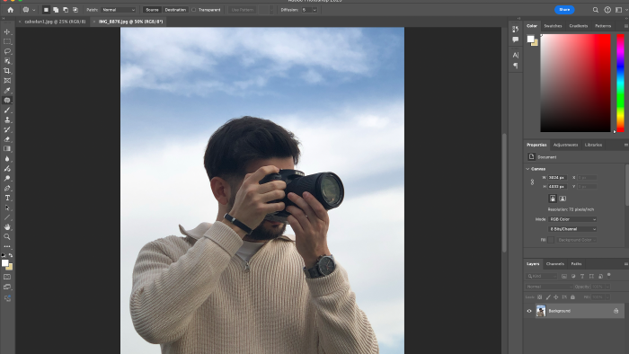Select the Type tool

click(7, 198)
